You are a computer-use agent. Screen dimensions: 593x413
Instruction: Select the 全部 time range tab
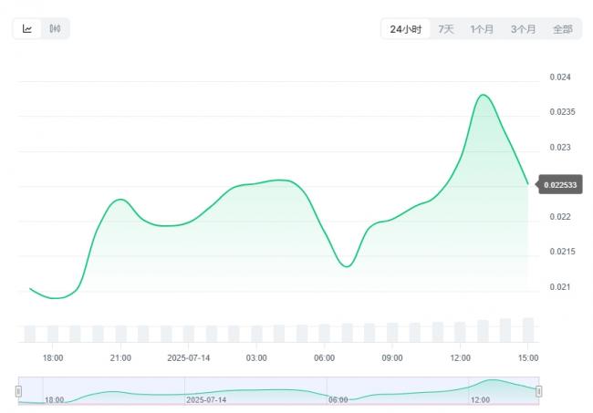(x=563, y=29)
